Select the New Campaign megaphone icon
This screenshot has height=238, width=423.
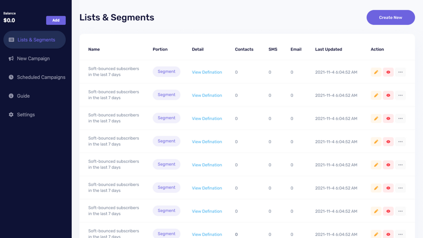[11, 58]
